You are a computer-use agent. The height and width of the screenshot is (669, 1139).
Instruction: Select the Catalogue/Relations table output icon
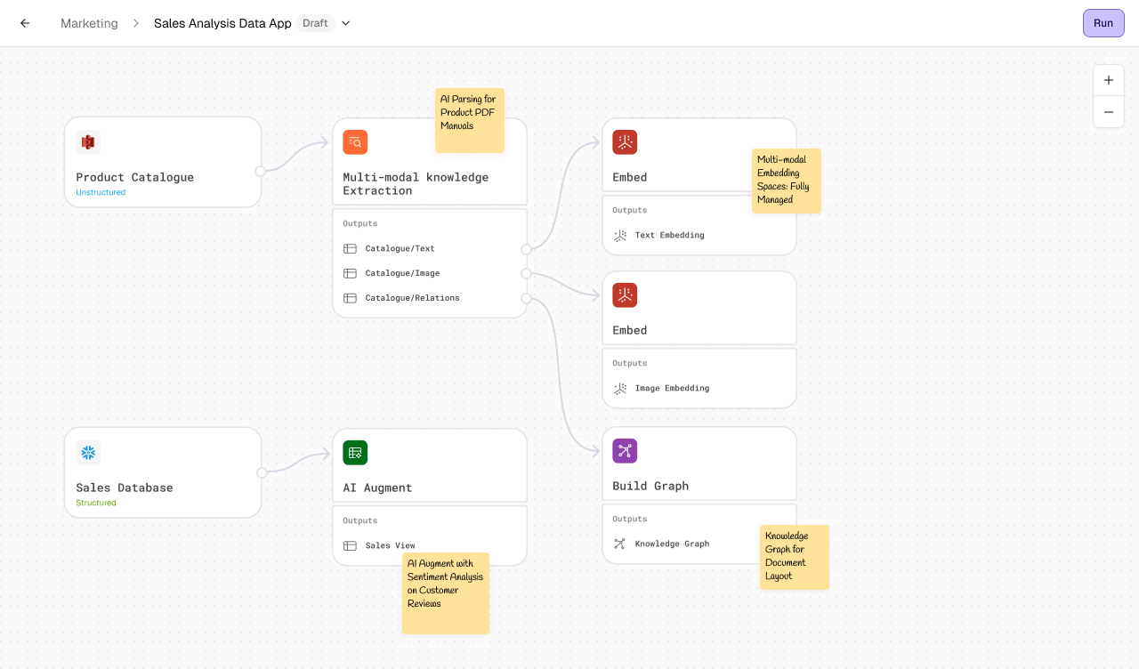click(350, 298)
